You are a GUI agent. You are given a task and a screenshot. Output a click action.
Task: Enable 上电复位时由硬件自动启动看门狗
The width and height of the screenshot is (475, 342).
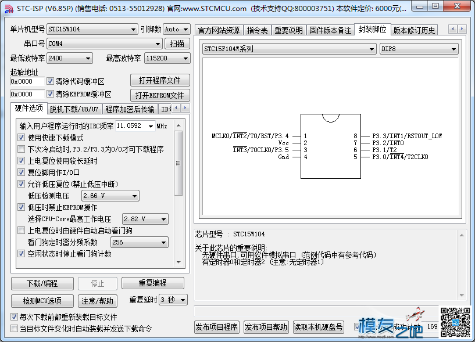click(21, 231)
